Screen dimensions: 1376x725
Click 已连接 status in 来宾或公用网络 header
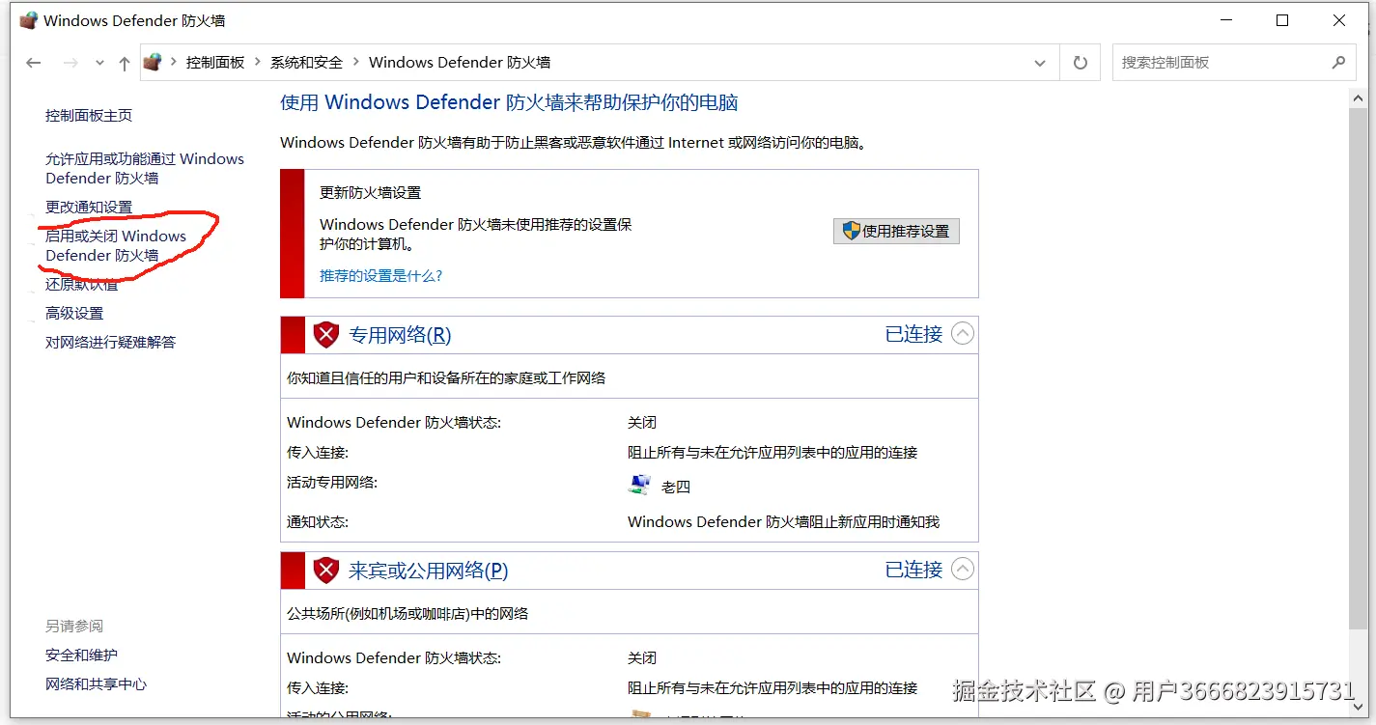pyautogui.click(x=913, y=570)
